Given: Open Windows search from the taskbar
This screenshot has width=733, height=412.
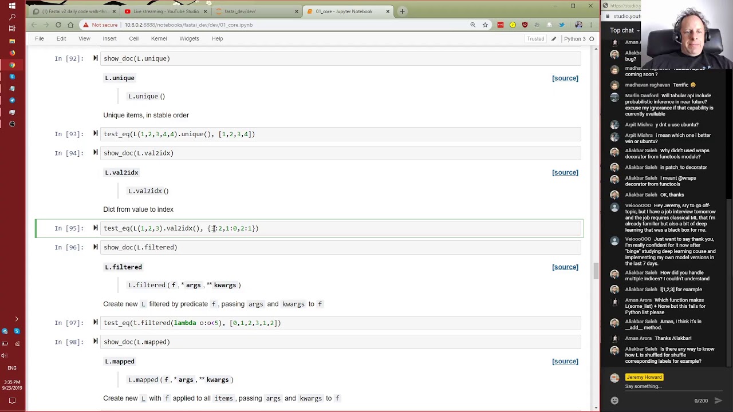Looking at the screenshot, I should point(12,17).
